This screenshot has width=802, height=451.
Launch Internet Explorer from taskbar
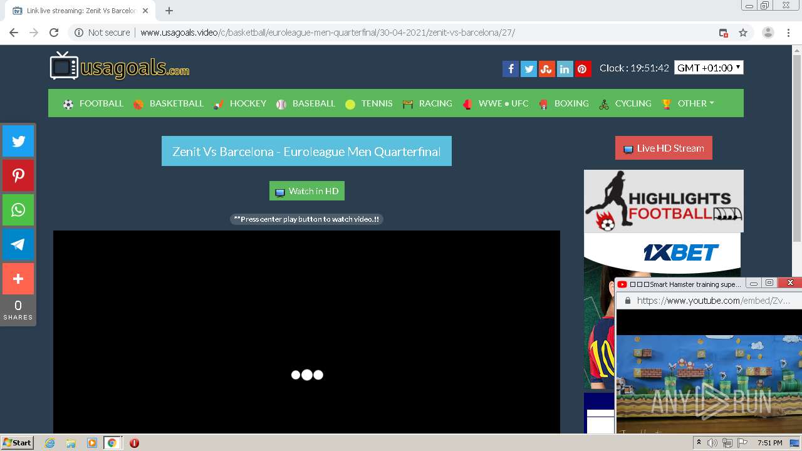coord(50,443)
